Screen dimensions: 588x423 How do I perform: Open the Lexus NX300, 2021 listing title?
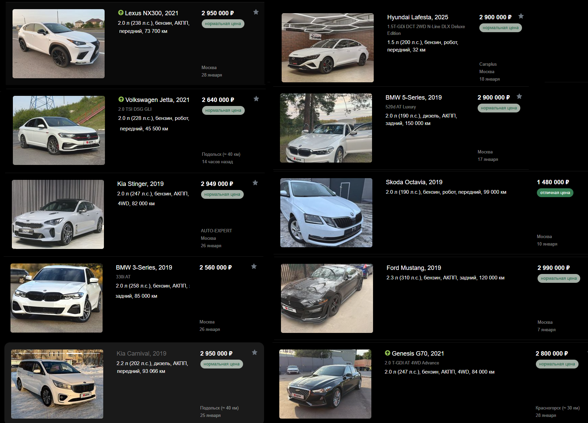tap(152, 13)
